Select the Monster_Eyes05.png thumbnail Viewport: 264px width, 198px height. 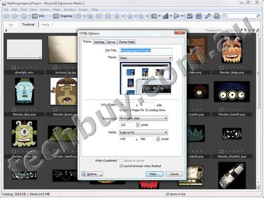[x=232, y=92]
